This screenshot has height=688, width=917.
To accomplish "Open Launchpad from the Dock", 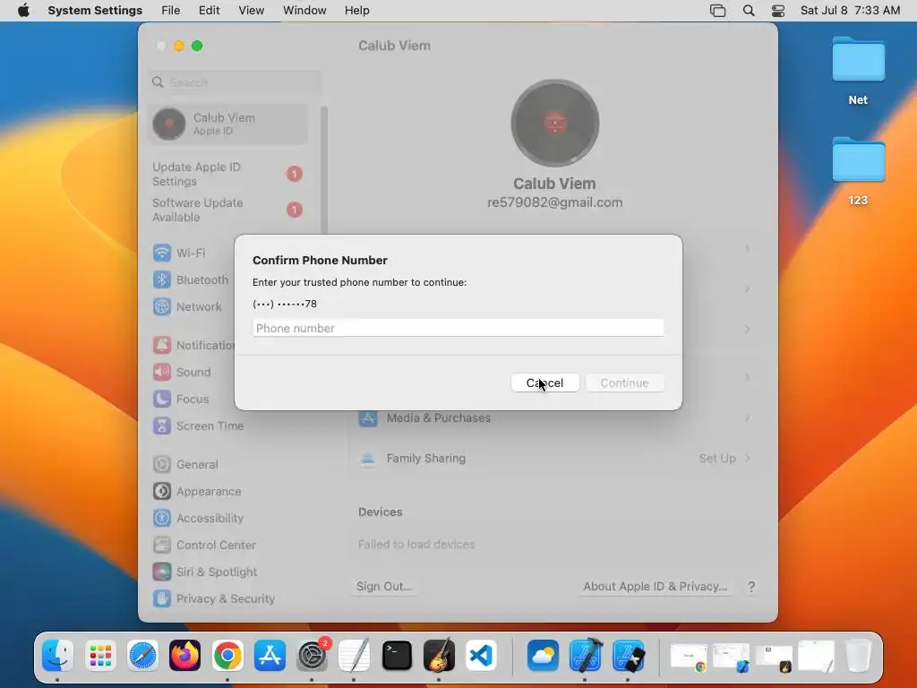I will pos(100,655).
